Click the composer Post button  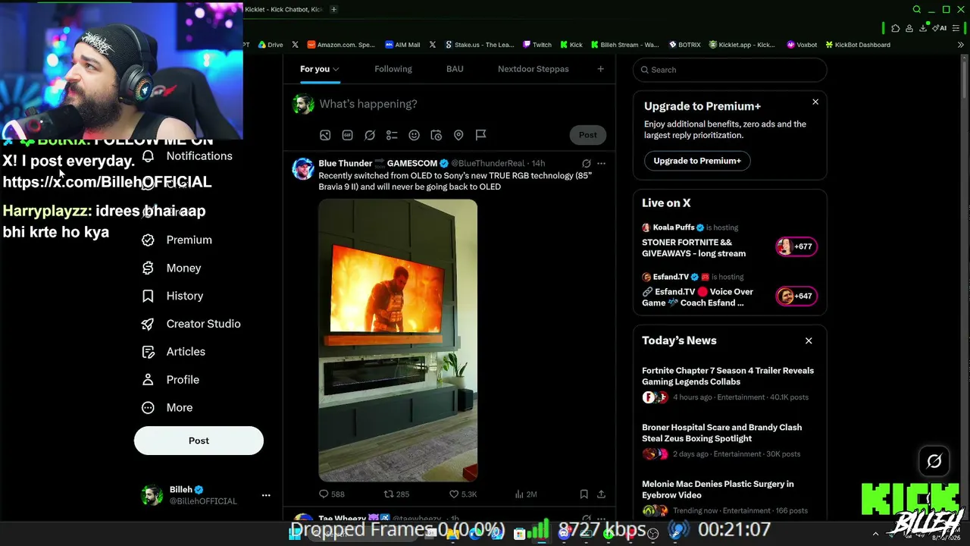(x=588, y=135)
